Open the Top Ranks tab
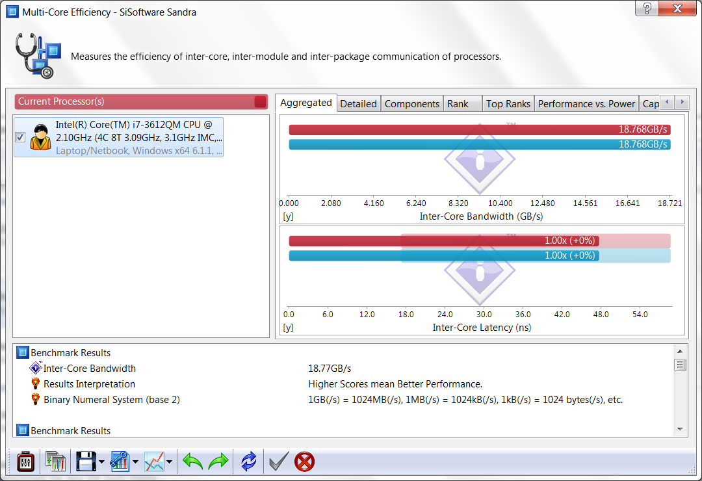The height and width of the screenshot is (481, 702). coord(508,104)
